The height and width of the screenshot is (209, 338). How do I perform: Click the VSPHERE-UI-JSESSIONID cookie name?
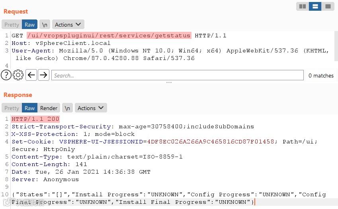click(101, 141)
